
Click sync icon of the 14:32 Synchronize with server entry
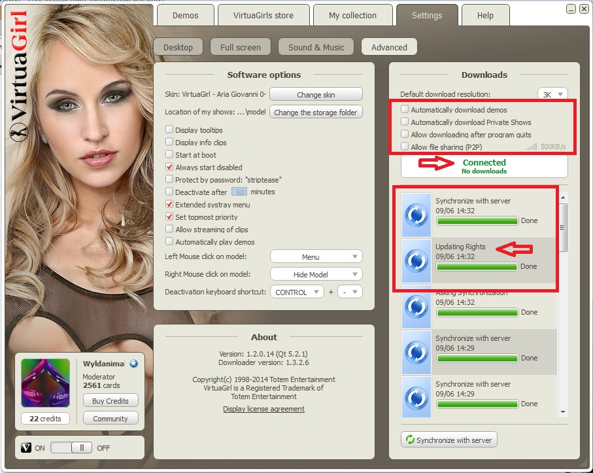[x=416, y=215]
